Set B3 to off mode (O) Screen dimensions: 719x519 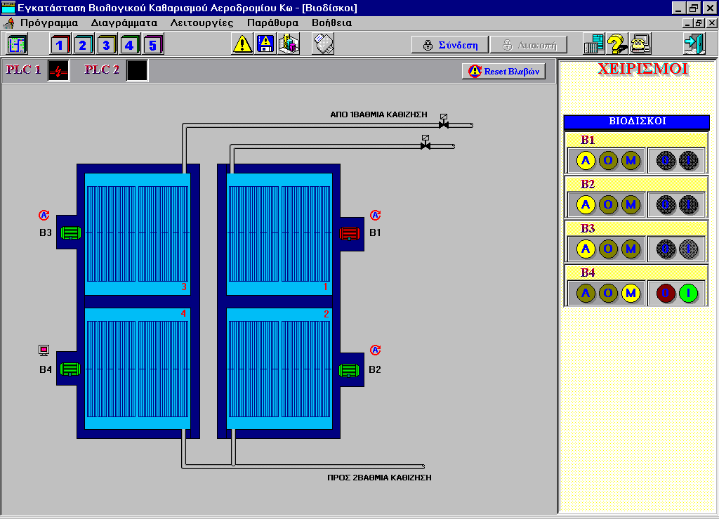(608, 249)
